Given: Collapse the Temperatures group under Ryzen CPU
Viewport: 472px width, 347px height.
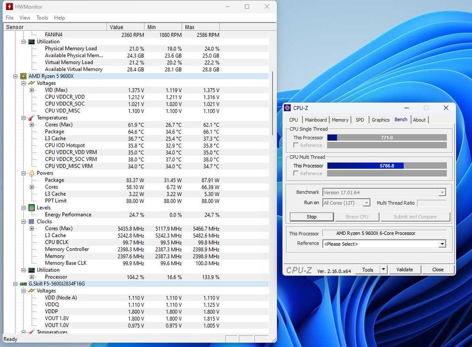Looking at the screenshot, I should 23,117.
